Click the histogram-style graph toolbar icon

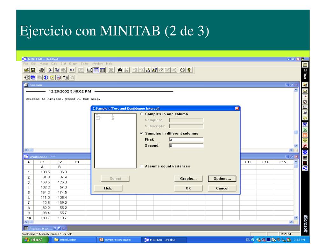[x=148, y=70]
